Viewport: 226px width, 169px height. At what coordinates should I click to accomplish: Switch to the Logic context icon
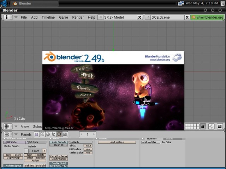pos(37,134)
